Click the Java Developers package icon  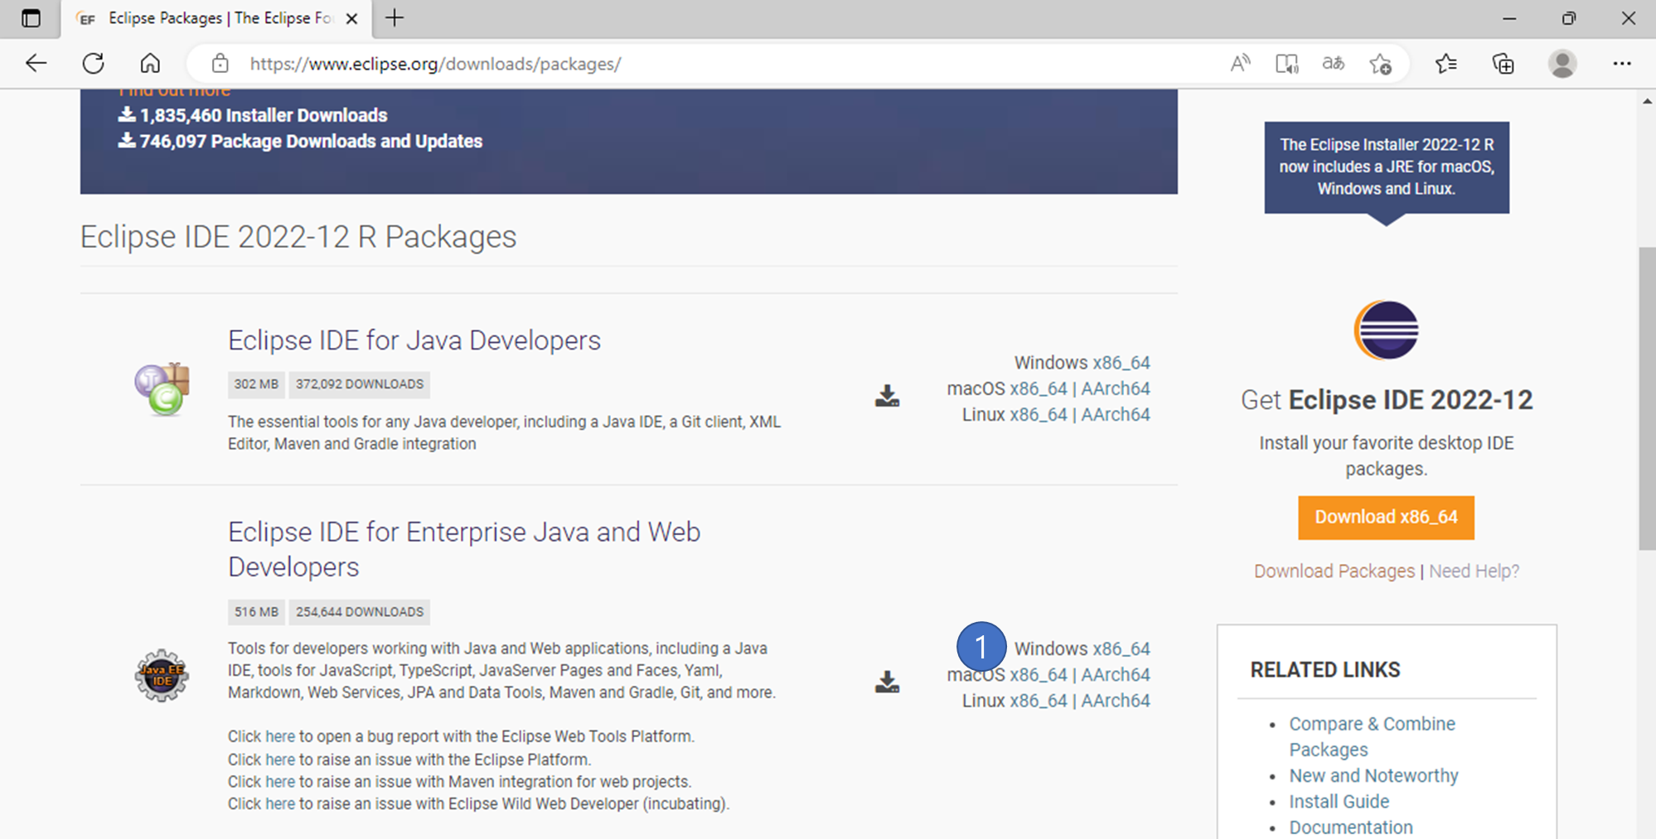pos(162,388)
